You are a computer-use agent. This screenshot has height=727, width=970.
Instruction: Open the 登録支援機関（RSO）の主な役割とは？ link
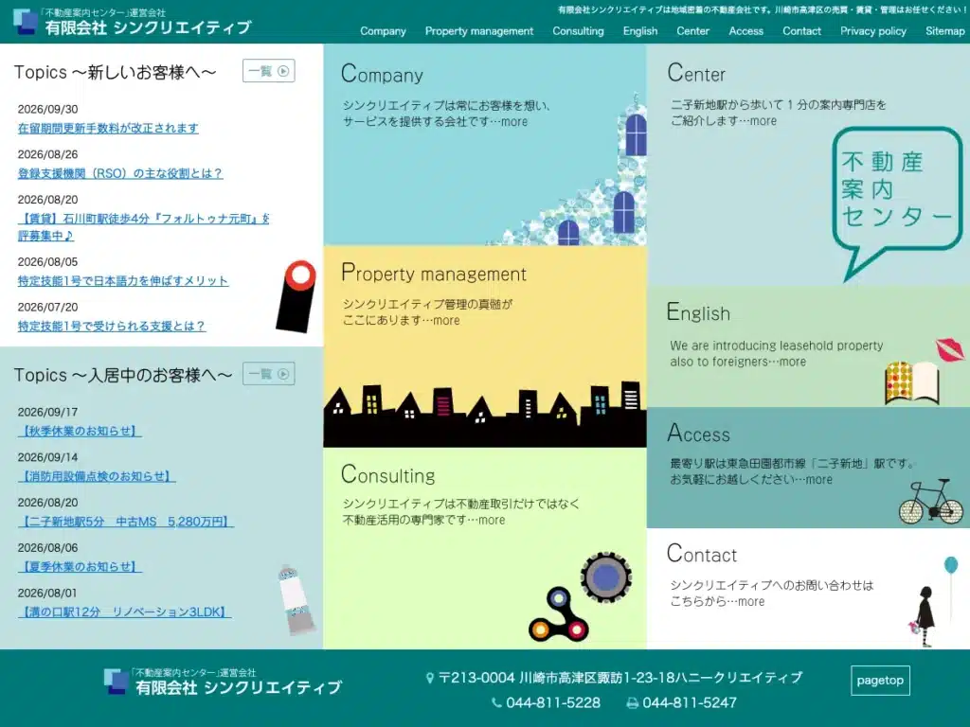pyautogui.click(x=120, y=173)
